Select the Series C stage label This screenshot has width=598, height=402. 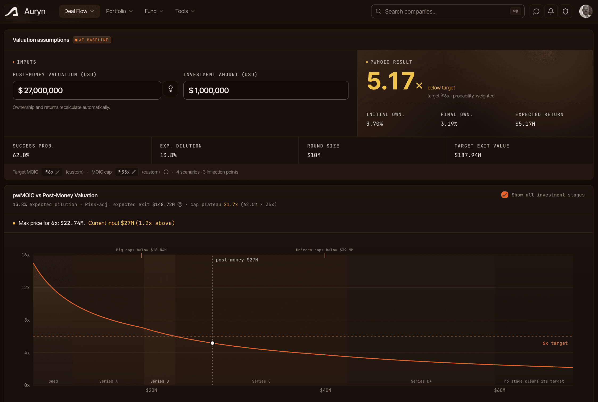pyautogui.click(x=261, y=381)
